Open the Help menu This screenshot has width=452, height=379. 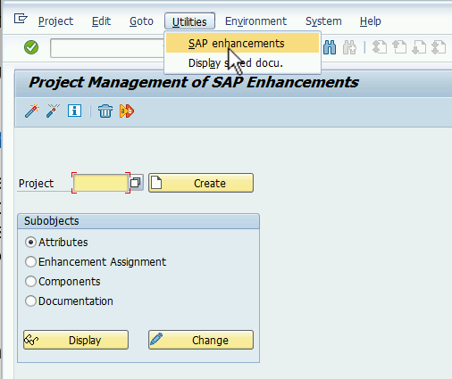pyautogui.click(x=371, y=21)
